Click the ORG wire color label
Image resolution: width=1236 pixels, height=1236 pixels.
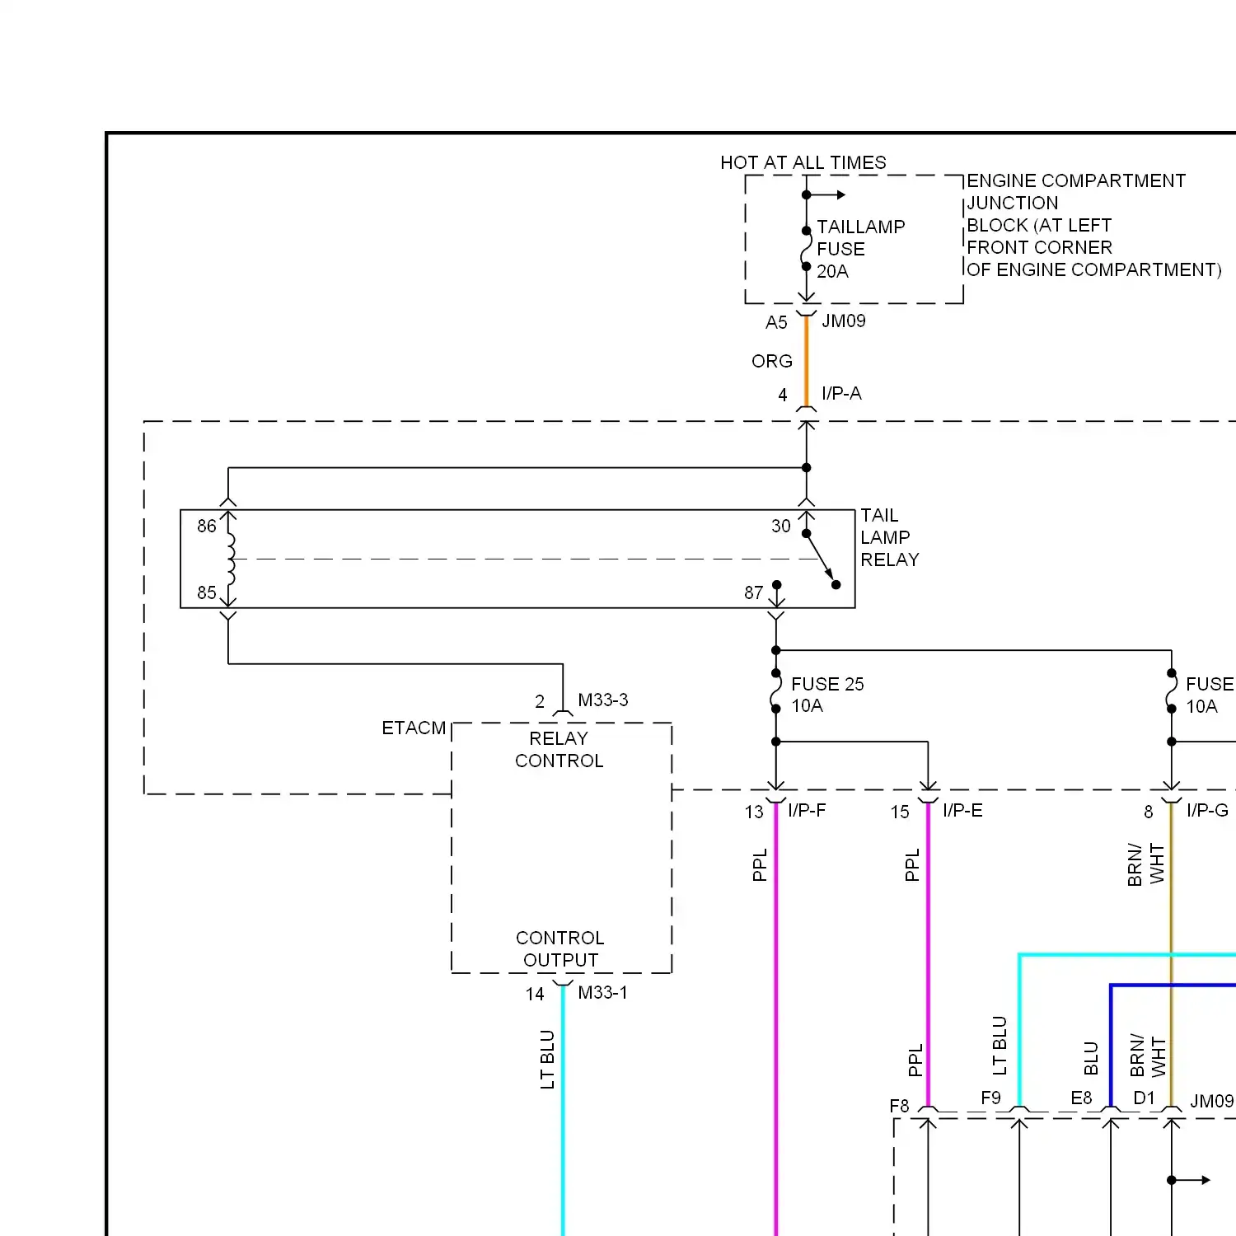coord(771,361)
